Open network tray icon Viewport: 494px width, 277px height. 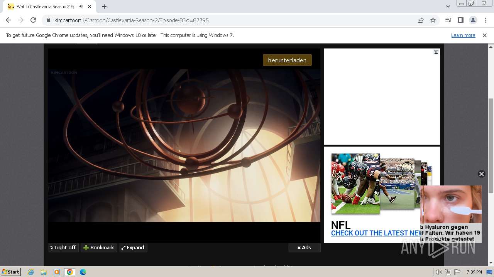pos(448,272)
